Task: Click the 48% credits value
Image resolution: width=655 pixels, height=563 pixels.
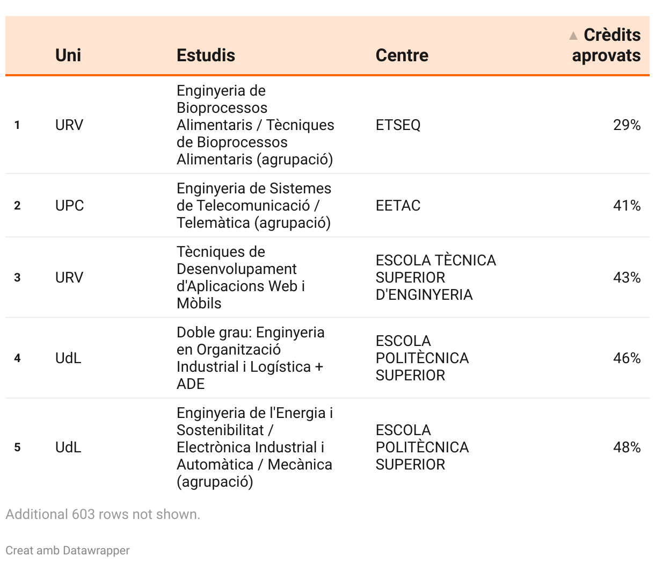Action: (x=627, y=447)
